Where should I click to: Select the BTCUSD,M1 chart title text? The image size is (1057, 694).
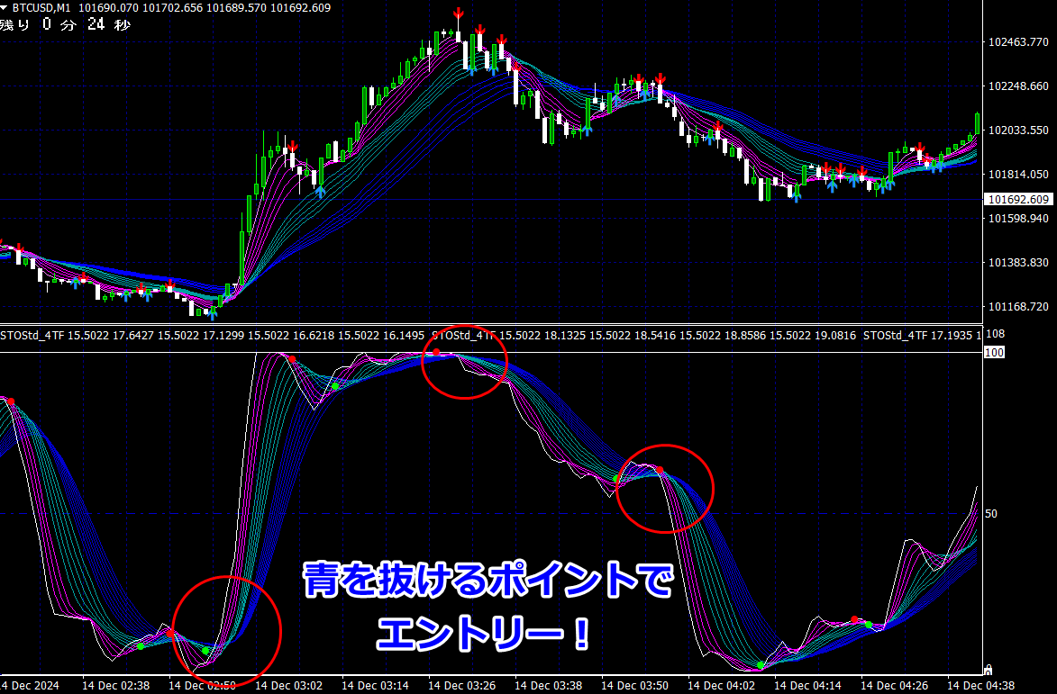41,8
